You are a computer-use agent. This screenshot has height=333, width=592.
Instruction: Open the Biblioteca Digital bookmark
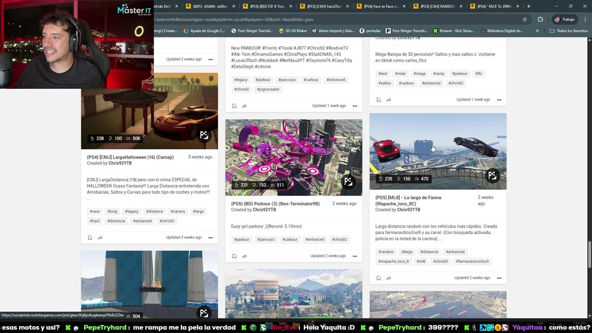point(502,31)
